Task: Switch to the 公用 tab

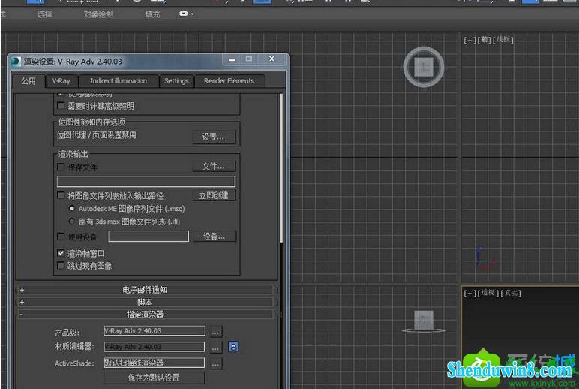Action: coord(28,80)
